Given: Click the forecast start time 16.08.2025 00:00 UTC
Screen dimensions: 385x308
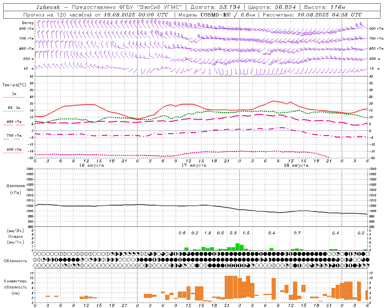Looking at the screenshot, I should (x=136, y=15).
